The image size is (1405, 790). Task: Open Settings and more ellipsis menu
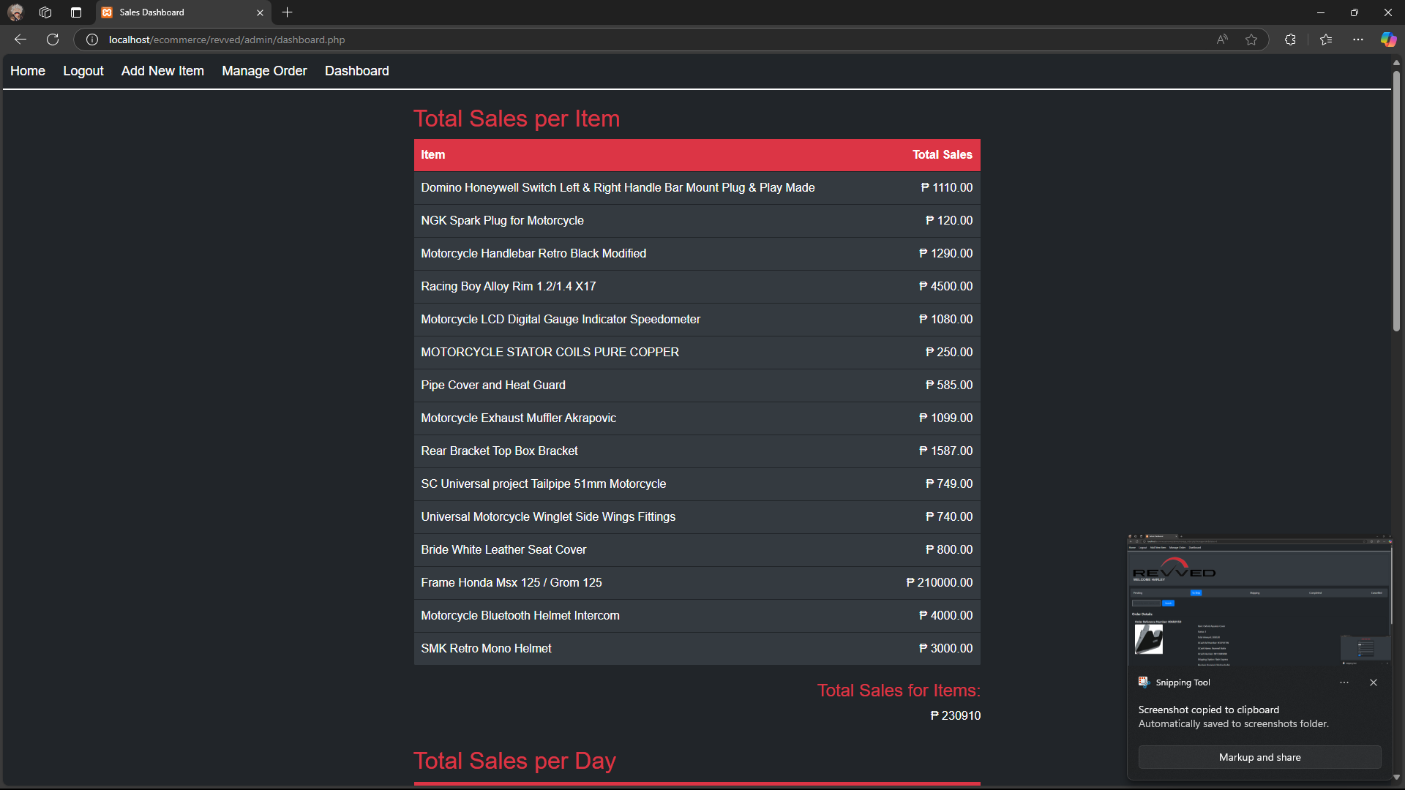point(1358,39)
